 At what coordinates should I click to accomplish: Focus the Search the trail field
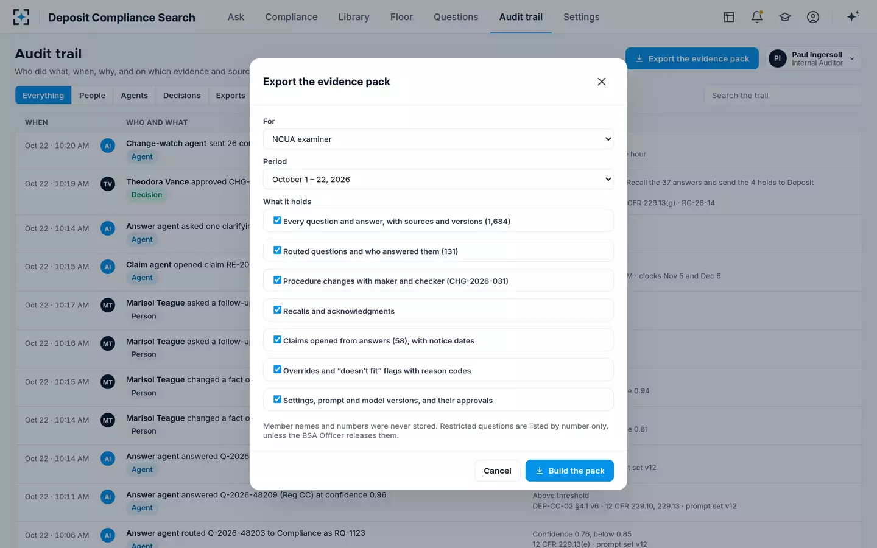[783, 95]
